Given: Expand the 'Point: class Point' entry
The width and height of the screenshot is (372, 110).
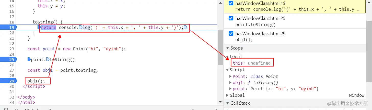Looking at the screenshot, I should pyautogui.click(x=231, y=76).
